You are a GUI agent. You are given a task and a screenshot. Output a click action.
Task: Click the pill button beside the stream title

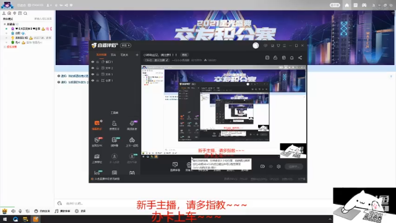pos(184,55)
